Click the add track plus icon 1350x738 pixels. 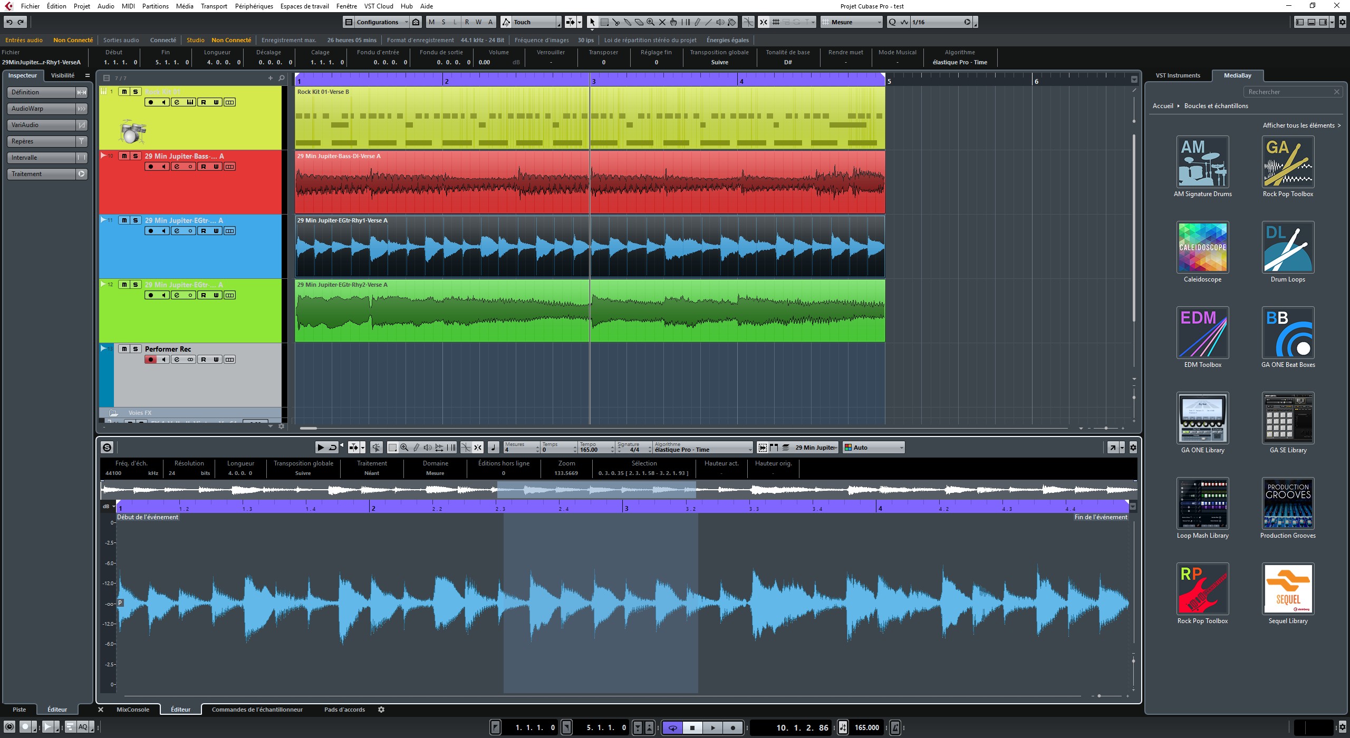coord(271,78)
